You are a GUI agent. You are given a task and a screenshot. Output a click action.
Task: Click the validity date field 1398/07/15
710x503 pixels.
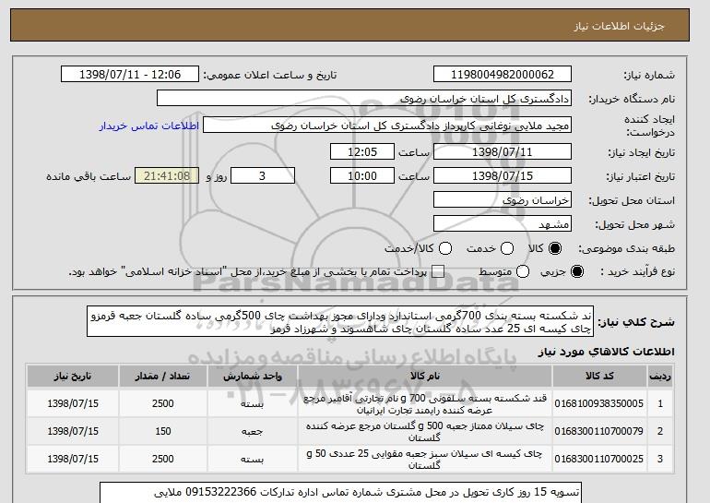(x=503, y=176)
